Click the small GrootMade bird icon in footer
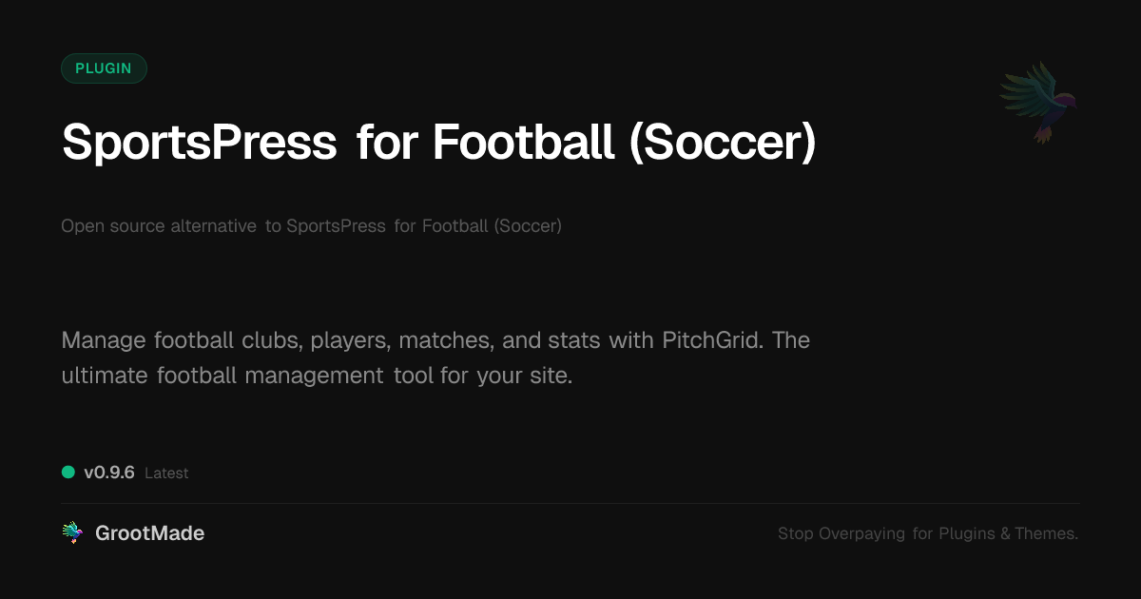The height and width of the screenshot is (599, 1141). [x=71, y=533]
